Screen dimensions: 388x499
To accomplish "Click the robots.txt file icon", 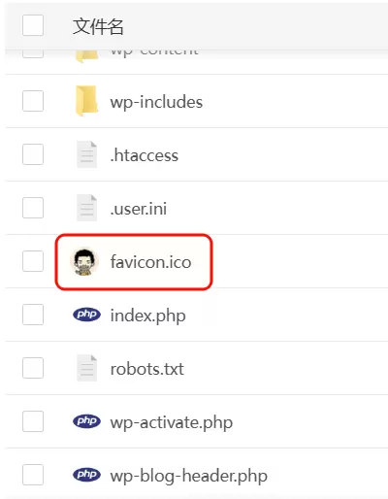I will 86,368.
